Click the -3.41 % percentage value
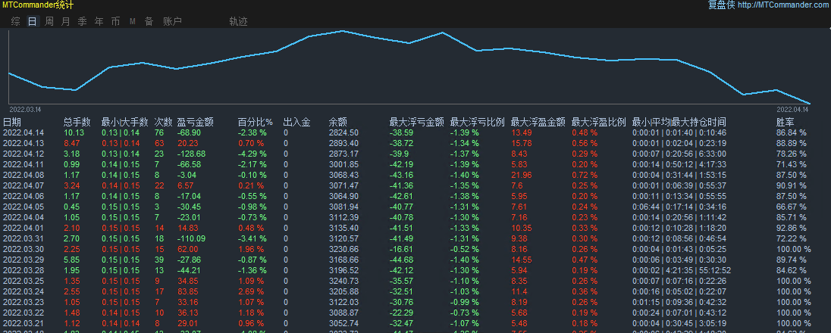This screenshot has width=831, height=333. 252,238
